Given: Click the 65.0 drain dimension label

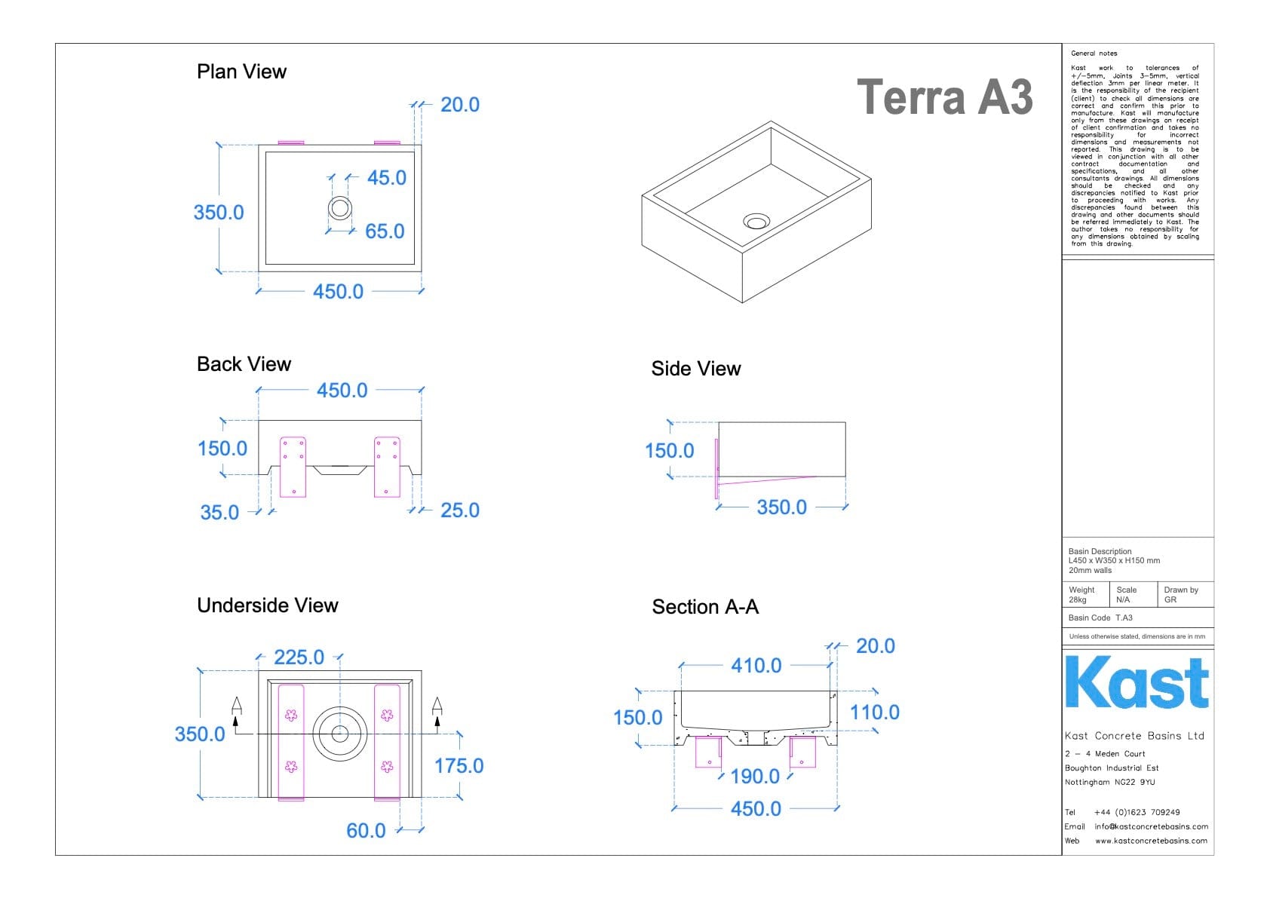Looking at the screenshot, I should point(385,231).
